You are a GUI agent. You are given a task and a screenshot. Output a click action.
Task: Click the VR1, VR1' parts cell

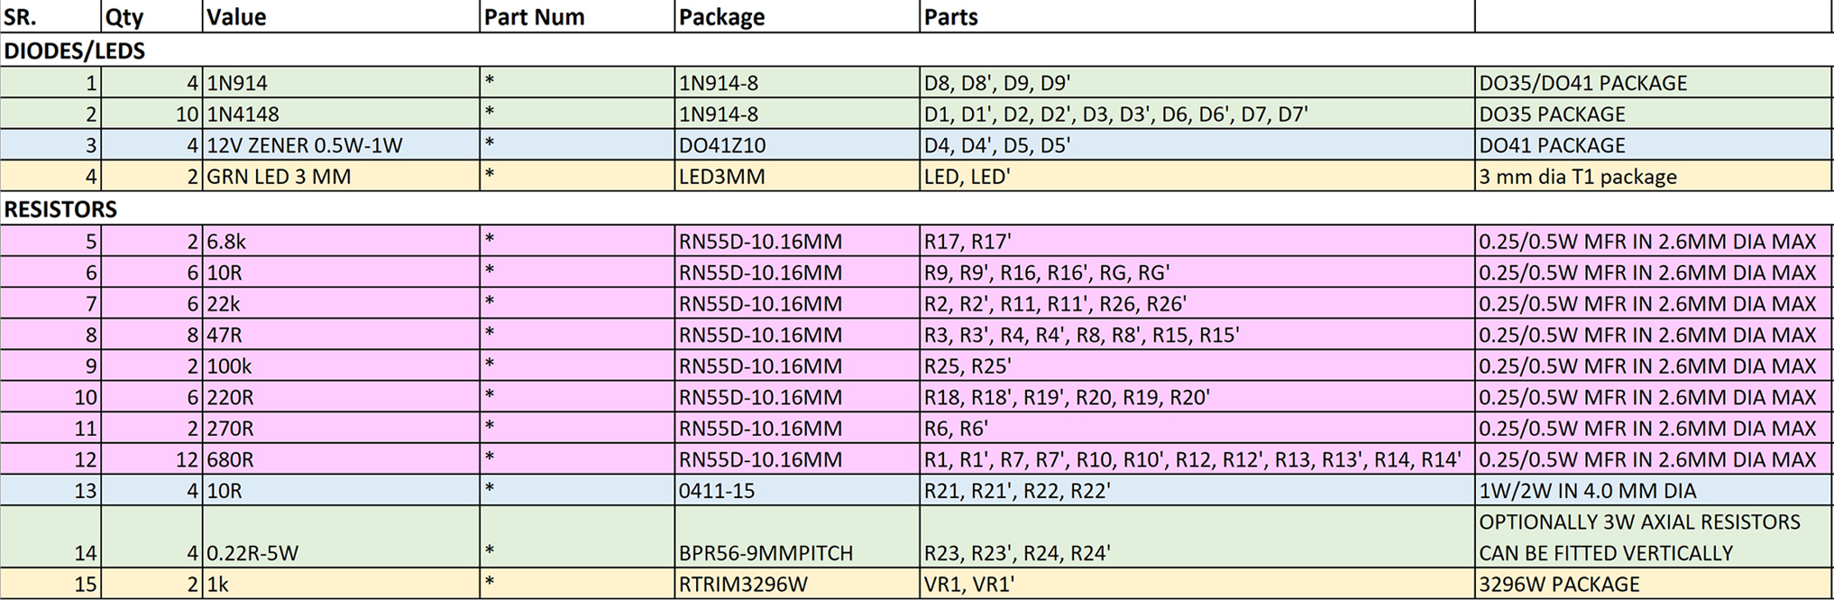click(1196, 583)
